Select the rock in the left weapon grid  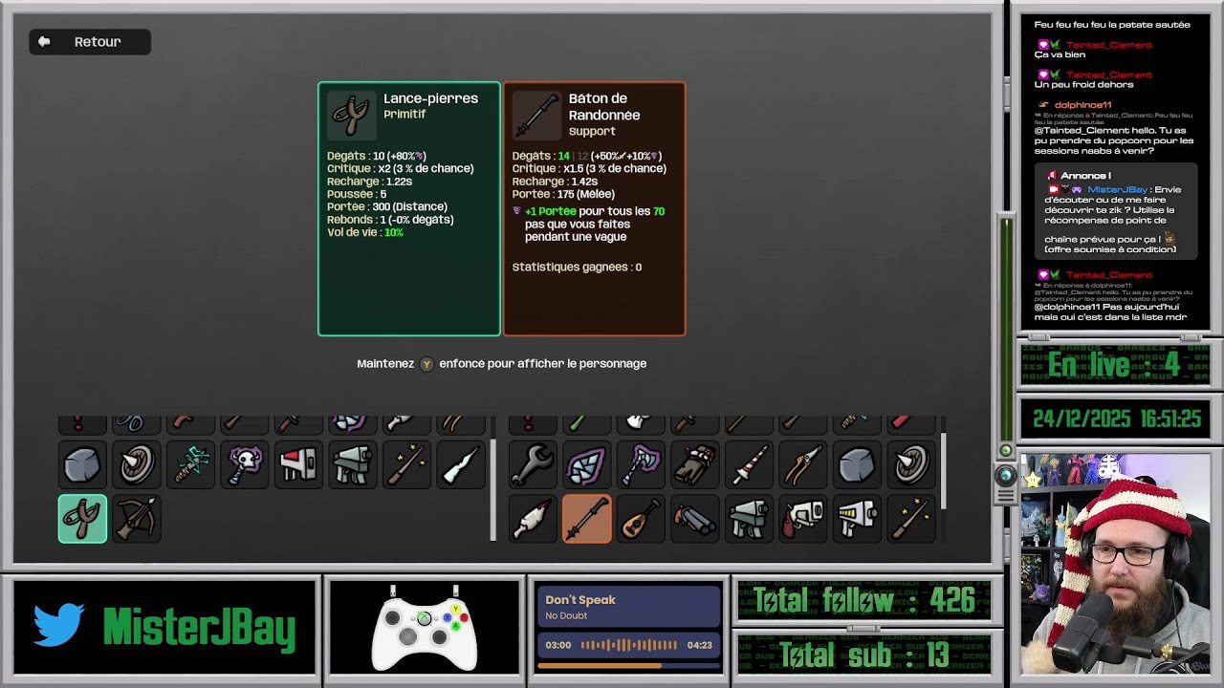82,464
